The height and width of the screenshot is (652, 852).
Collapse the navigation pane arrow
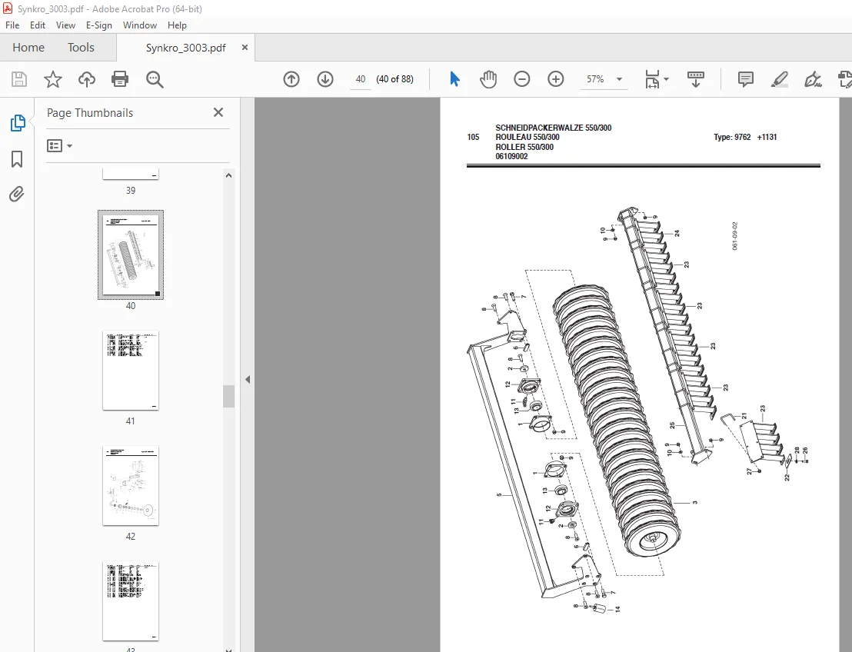tap(248, 379)
